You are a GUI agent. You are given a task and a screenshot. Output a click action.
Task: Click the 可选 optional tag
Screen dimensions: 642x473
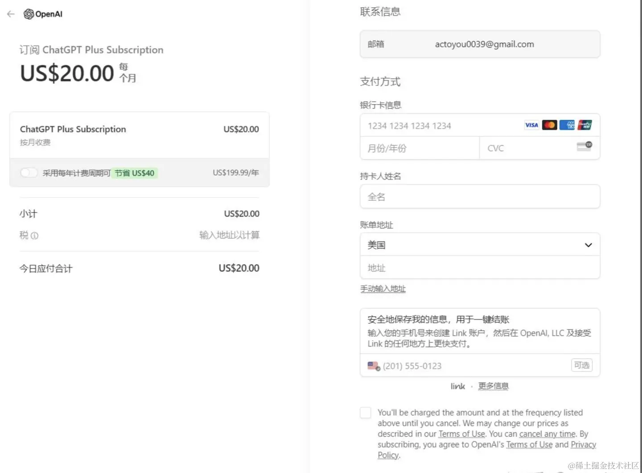(x=582, y=365)
